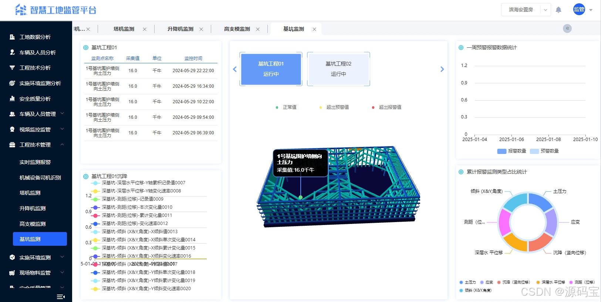Click the 2024-05-29 06:39:00 table cell
This screenshot has height=302, width=601.
click(193, 133)
